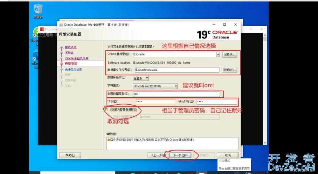Click the lightbulb hint icon beside the container checkbox
Screen dimensions: 318x174
point(105,109)
